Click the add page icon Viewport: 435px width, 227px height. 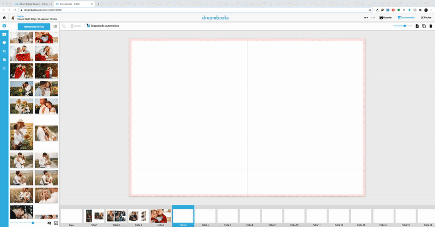417,26
